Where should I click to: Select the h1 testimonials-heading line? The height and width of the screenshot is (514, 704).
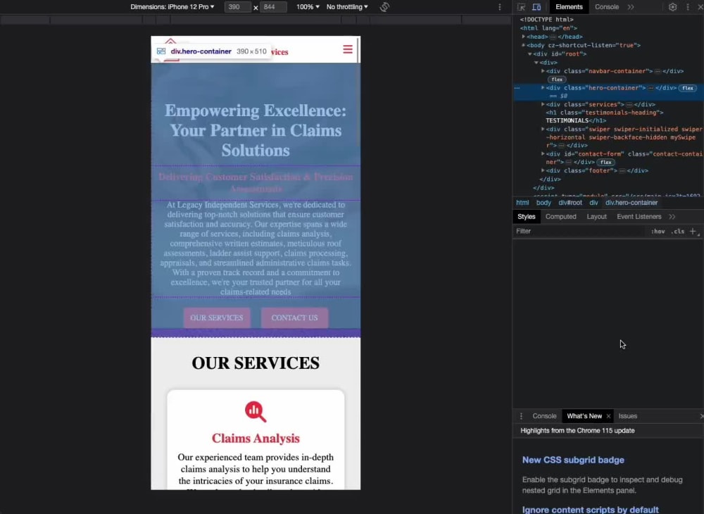604,117
